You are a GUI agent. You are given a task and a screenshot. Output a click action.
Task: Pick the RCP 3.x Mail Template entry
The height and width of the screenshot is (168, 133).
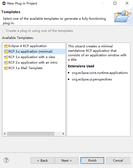click(25, 68)
